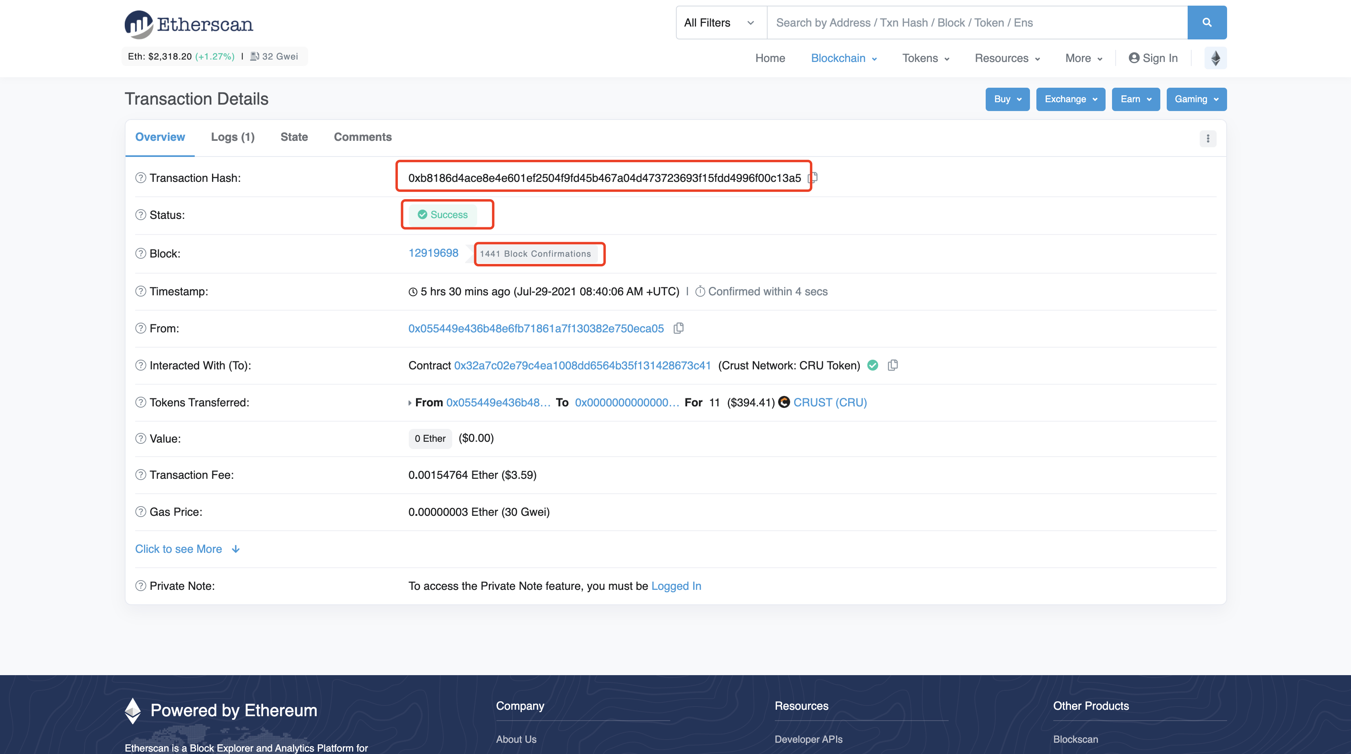This screenshot has height=754, width=1351.
Task: Open the three-dot options menu in the details card
Action: pyautogui.click(x=1208, y=138)
